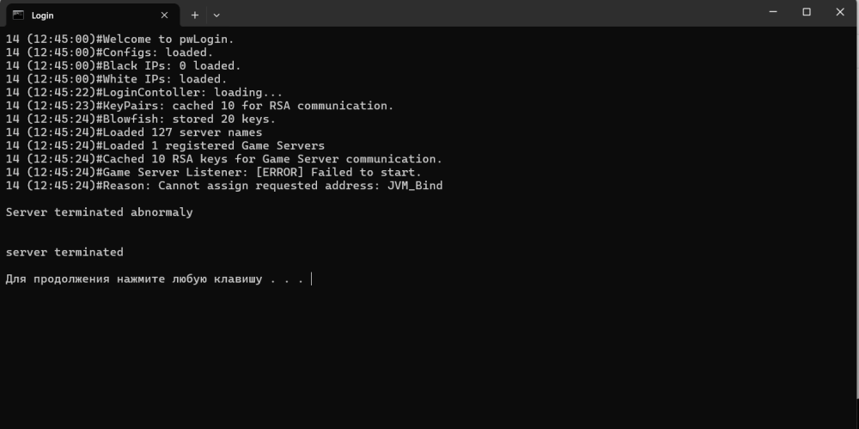Click the 'Server terminated abnormaly' message
The height and width of the screenshot is (429, 859).
coord(99,212)
